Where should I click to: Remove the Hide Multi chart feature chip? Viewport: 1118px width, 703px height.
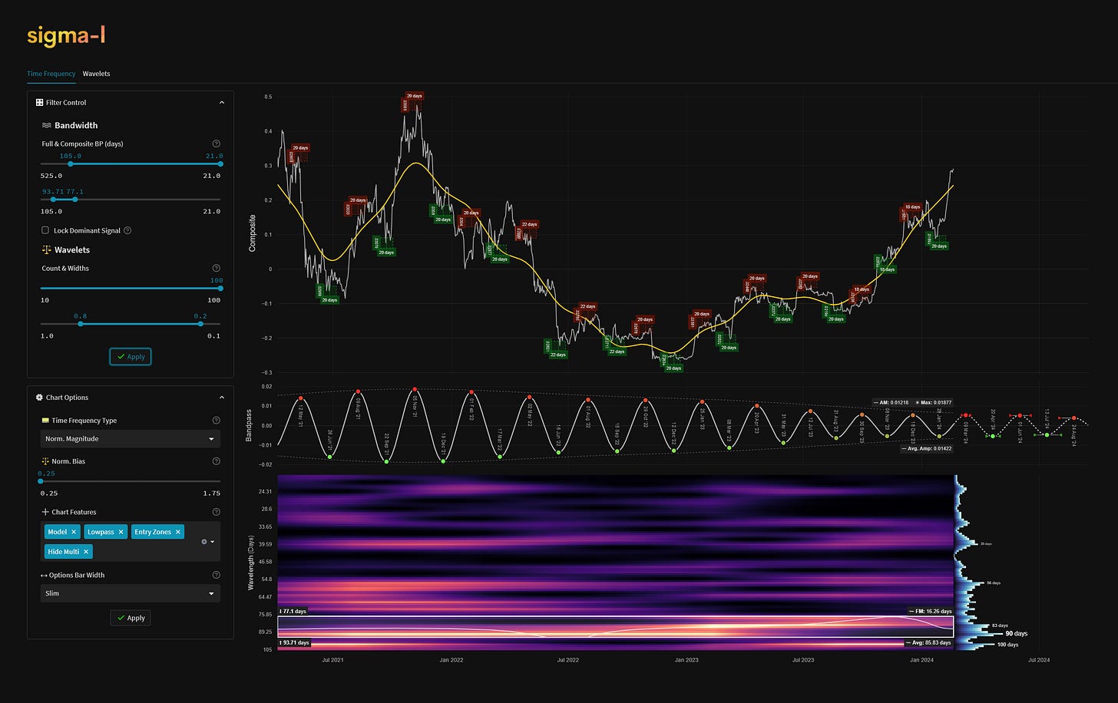point(85,551)
